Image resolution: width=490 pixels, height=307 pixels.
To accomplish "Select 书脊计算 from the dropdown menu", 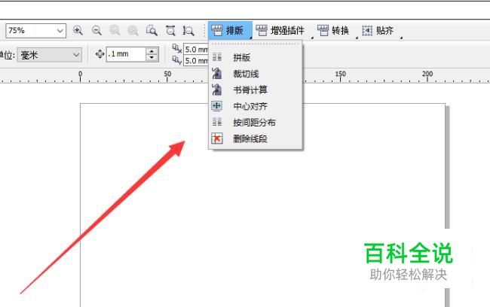I will coord(256,90).
